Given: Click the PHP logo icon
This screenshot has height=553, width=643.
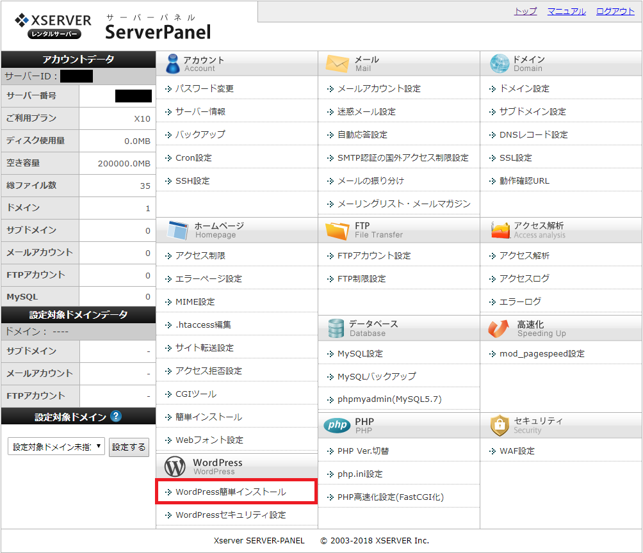Looking at the screenshot, I should pyautogui.click(x=337, y=425).
